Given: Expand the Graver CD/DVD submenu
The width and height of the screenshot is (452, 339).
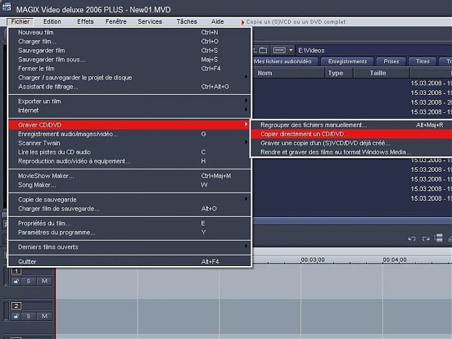Looking at the screenshot, I should (x=130, y=125).
